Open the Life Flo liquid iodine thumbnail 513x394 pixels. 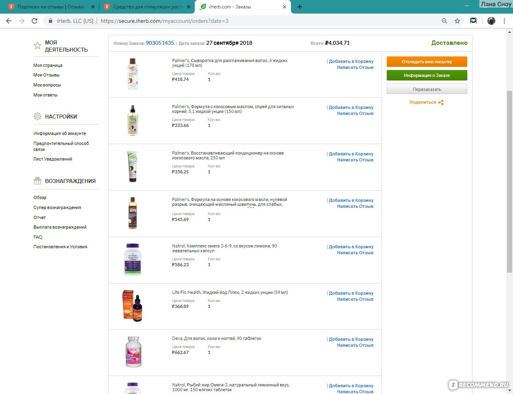(x=133, y=306)
